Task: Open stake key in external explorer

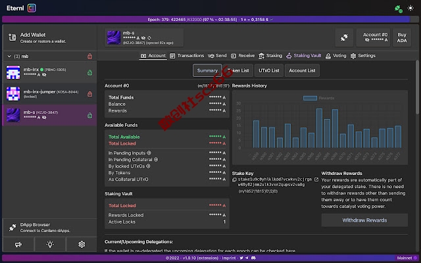Action: click(x=316, y=179)
